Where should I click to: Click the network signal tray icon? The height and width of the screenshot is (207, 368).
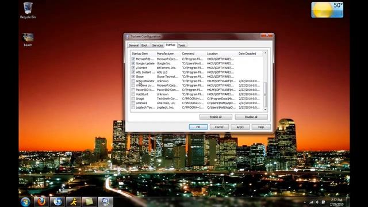tap(311, 202)
